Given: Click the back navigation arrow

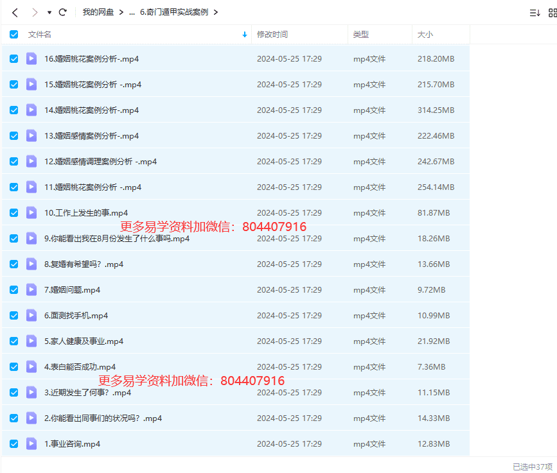Looking at the screenshot, I should (15, 12).
